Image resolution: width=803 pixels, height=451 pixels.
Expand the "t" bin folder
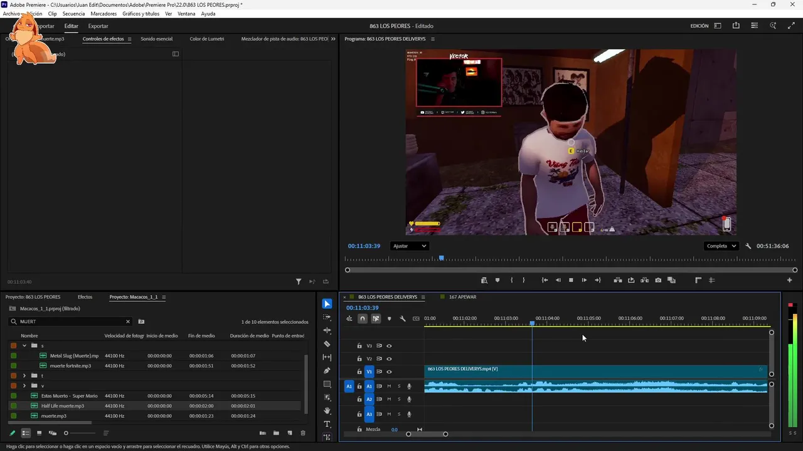(x=24, y=376)
